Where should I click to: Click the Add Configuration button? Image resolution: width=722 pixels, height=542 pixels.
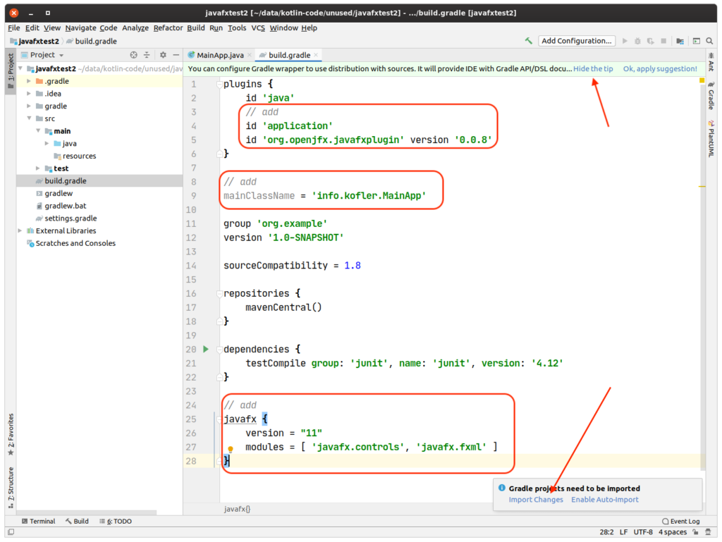coord(576,40)
